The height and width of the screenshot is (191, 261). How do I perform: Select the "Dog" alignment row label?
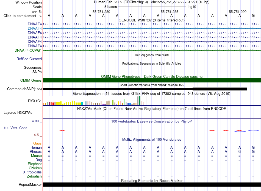click(38, 160)
